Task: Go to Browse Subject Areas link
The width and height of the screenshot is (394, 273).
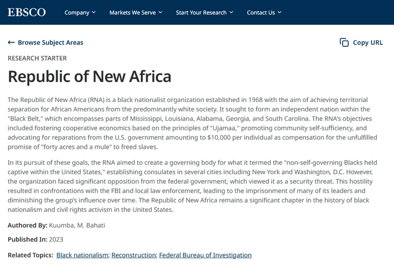Action: pos(50,42)
